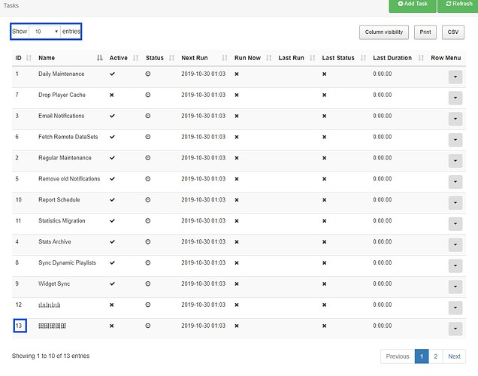The height and width of the screenshot is (376, 478).
Task: Click the Row Menu column header
Action: click(446, 58)
